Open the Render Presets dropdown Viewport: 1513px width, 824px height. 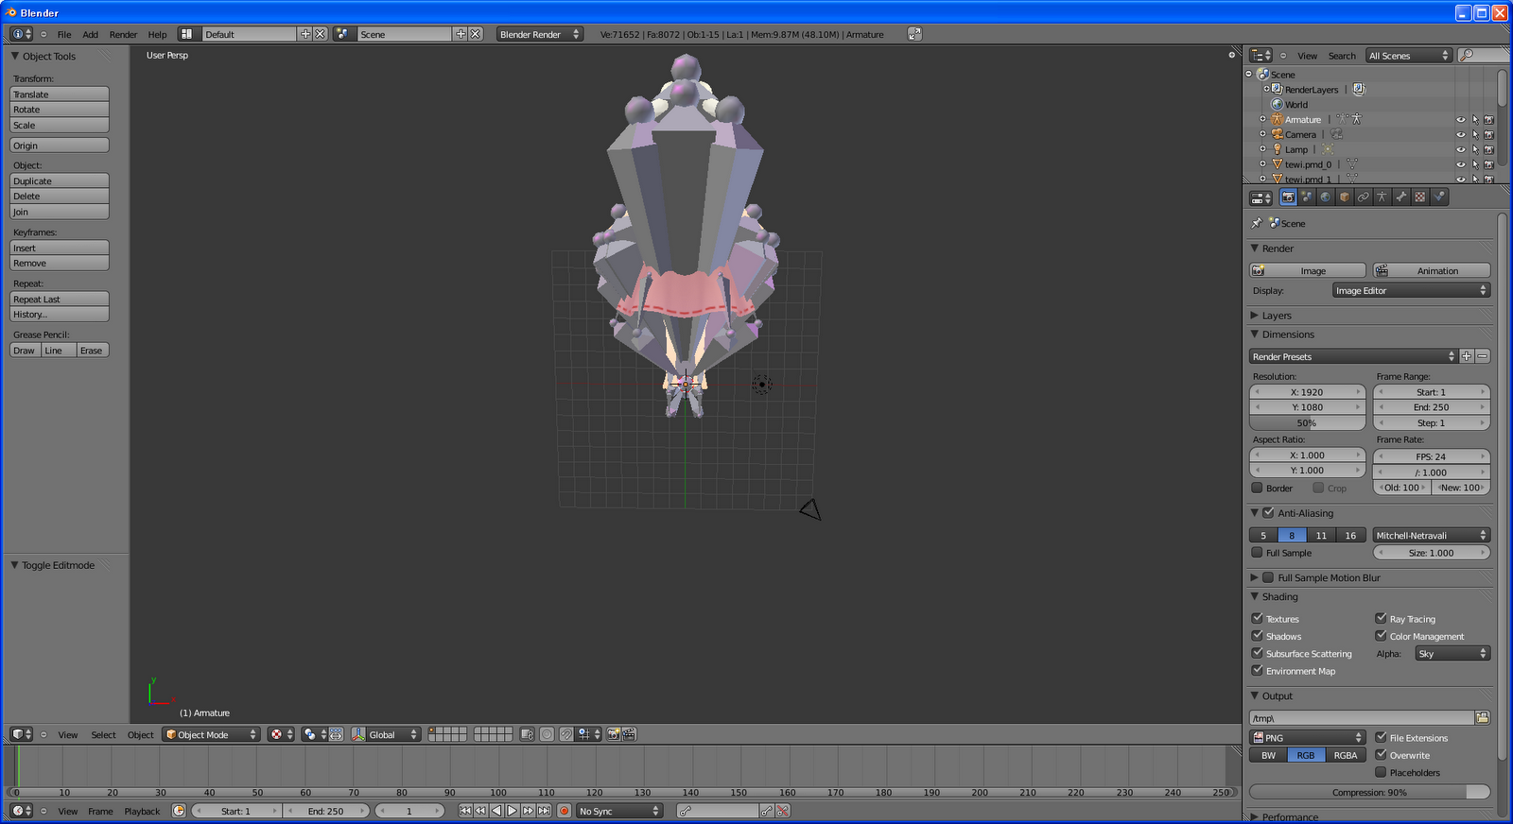point(1353,356)
